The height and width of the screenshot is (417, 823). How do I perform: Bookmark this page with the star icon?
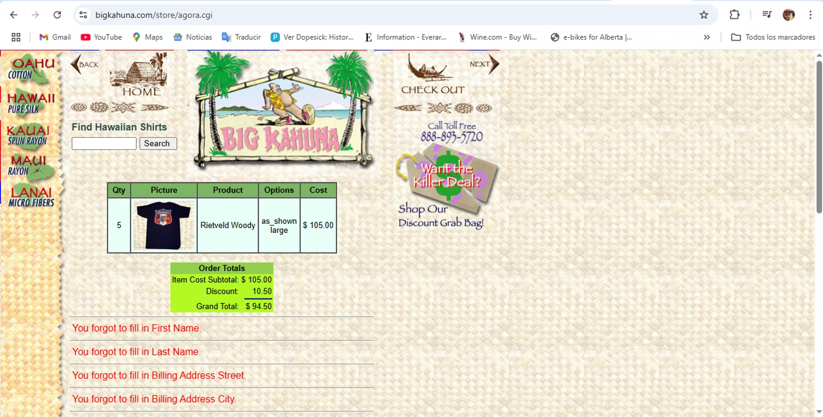(704, 15)
